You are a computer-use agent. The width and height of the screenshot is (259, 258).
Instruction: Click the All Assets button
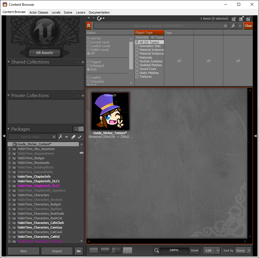(45, 53)
